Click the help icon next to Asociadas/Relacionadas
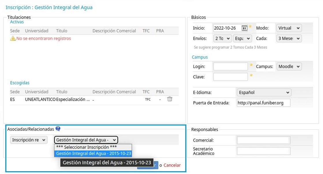 pyautogui.click(x=58, y=129)
